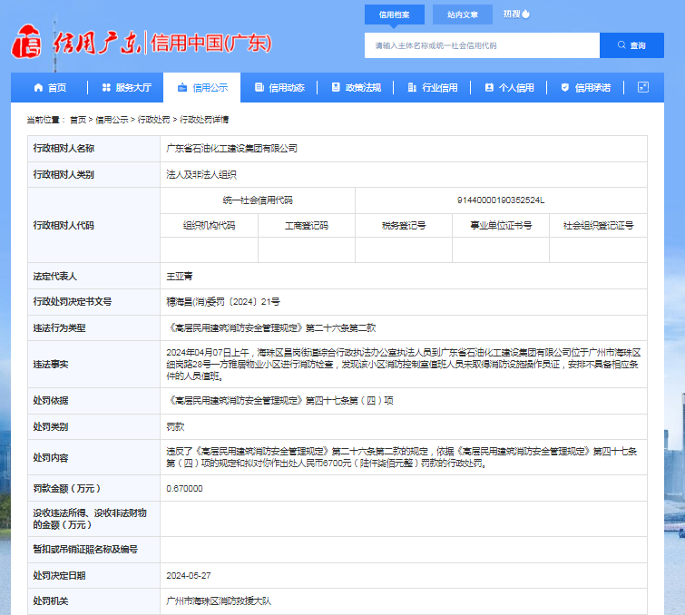This screenshot has height=615, width=685.
Task: Click the 统一社会信用代码 header cell
Action: (x=258, y=200)
